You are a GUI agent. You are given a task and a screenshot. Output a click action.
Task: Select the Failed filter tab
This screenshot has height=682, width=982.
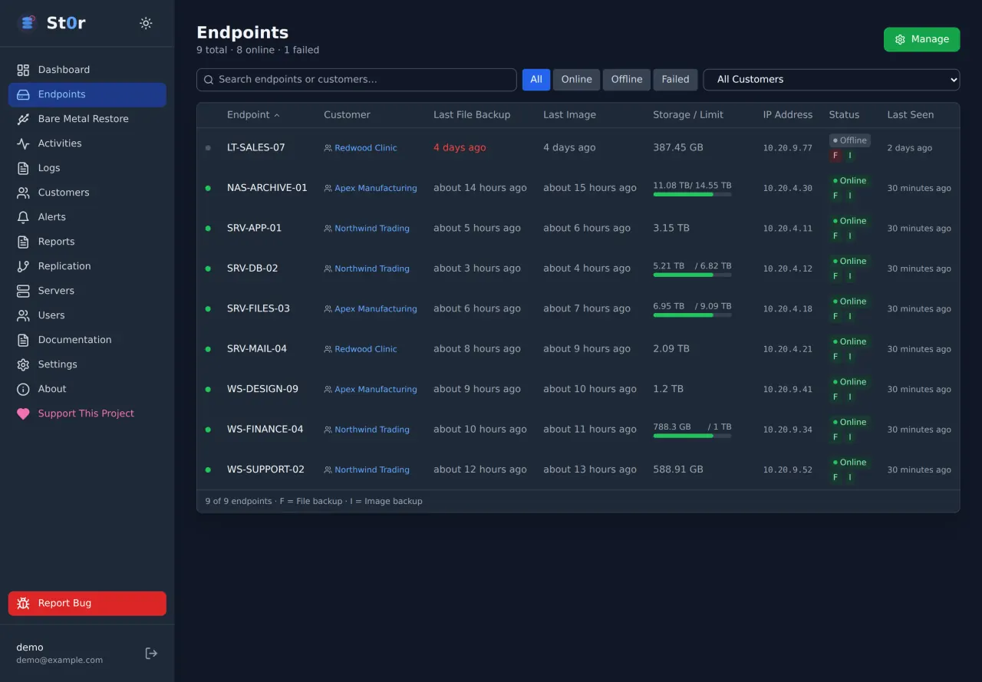tap(675, 80)
